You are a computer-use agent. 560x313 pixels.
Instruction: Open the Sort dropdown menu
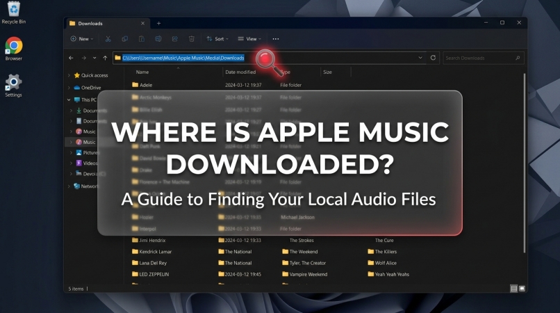coord(217,39)
